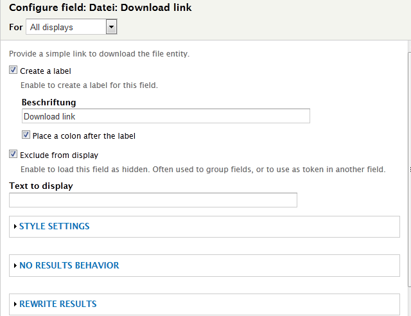Click the Text to display field label

point(41,186)
